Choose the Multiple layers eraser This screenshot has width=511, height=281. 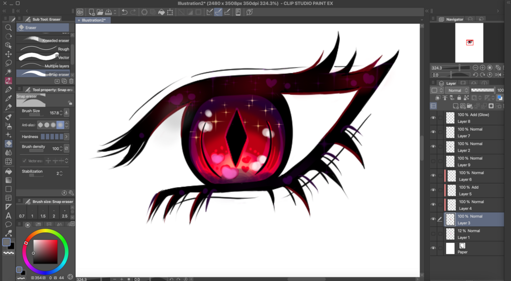43,66
